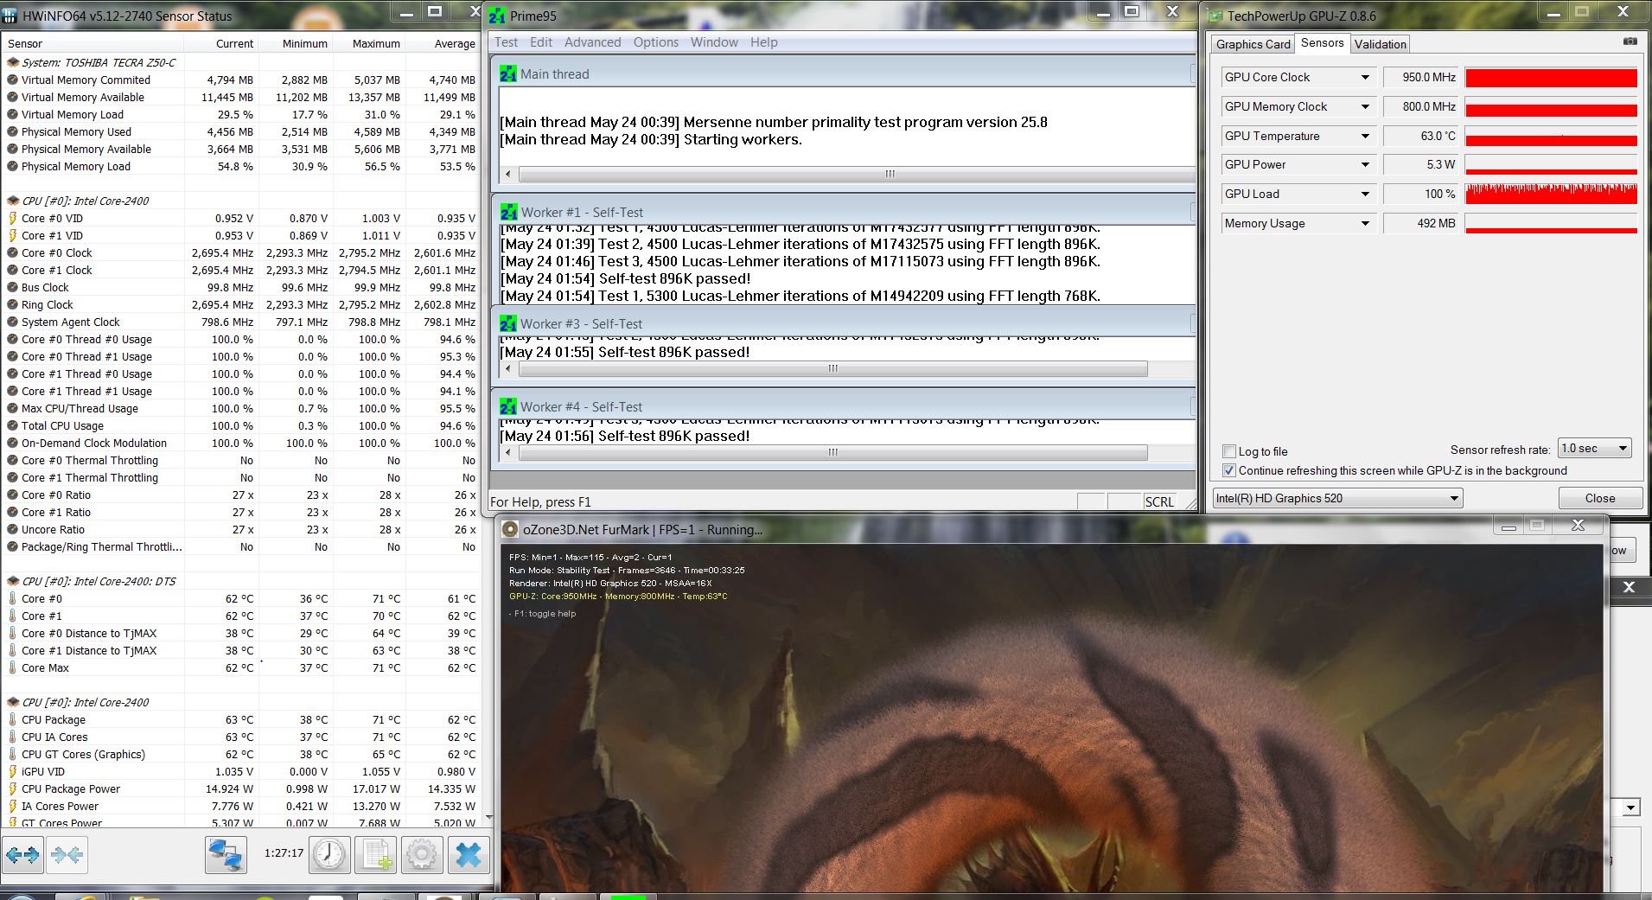The width and height of the screenshot is (1652, 900).
Task: Open GPU Memory Clock sensor dropdown
Action: tap(1365, 106)
